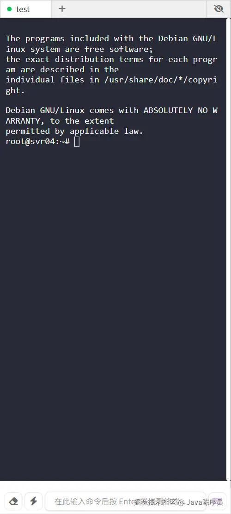231x514 pixels.
Task: Focus the bottom command input field
Action: pyautogui.click(x=125, y=501)
